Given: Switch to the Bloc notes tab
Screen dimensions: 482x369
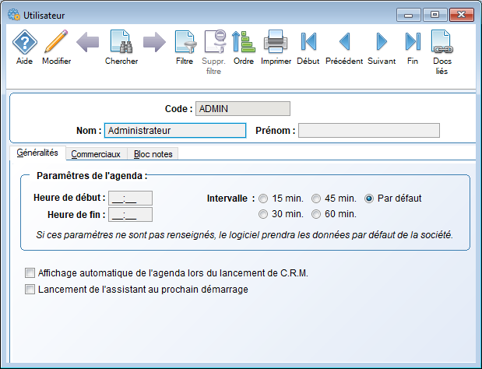Looking at the screenshot, I should 153,154.
